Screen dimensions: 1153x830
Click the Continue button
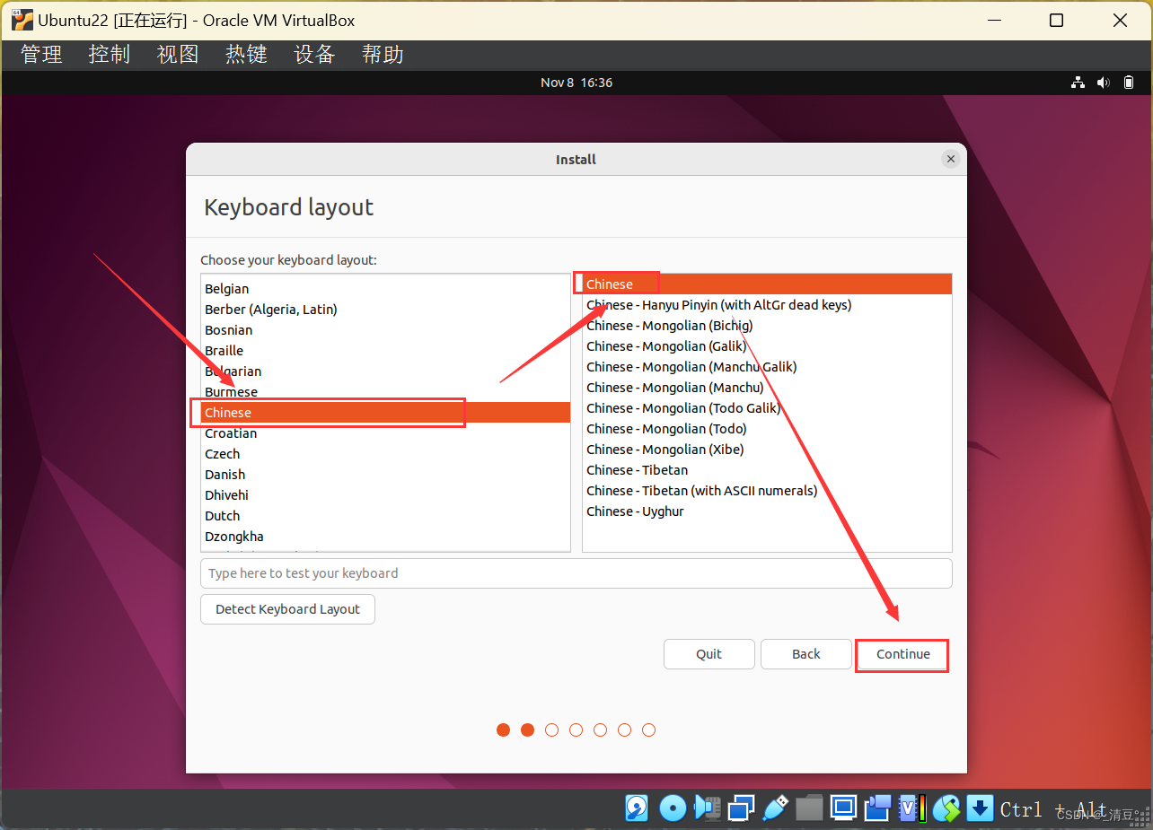pyautogui.click(x=902, y=654)
